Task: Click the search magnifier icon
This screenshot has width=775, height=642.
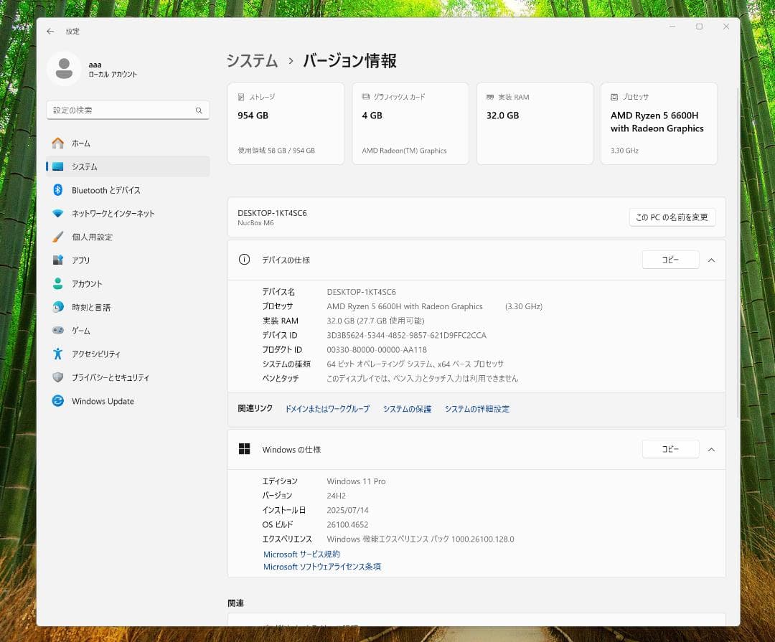Action: (x=199, y=110)
